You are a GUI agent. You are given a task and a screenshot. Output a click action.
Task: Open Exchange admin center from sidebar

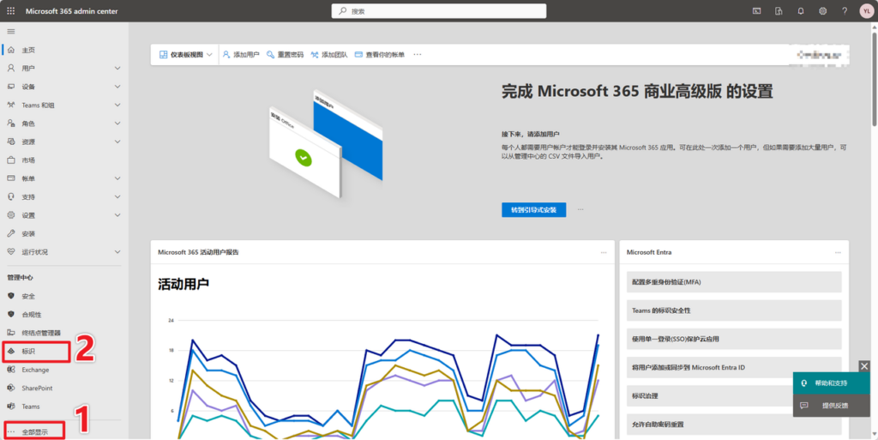coord(35,370)
